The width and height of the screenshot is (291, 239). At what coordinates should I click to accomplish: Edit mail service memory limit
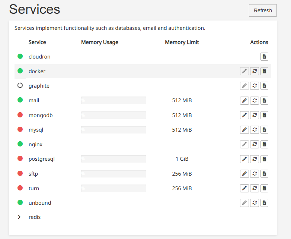[x=244, y=100]
